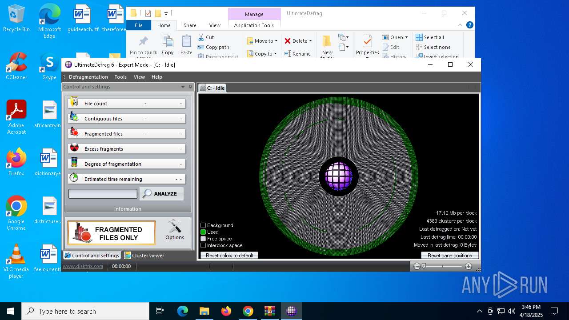The height and width of the screenshot is (320, 569).
Task: Expand Delete dropdown arrow in Explorer
Action: click(x=310, y=41)
